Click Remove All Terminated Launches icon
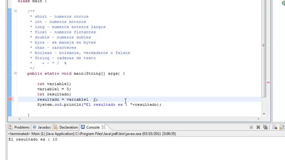The height and width of the screenshot is (160, 285). tap(265, 128)
